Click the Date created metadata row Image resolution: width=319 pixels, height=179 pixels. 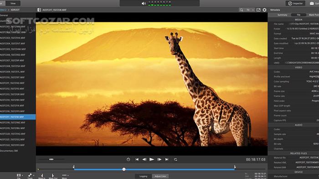[x=296, y=39]
